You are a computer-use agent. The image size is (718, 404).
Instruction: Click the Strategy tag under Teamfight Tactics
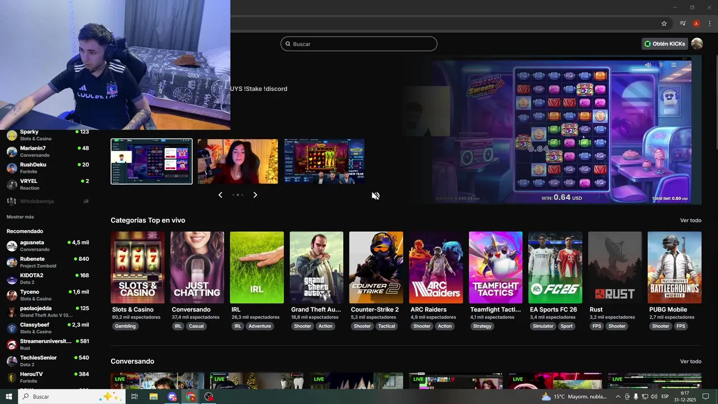pyautogui.click(x=482, y=326)
